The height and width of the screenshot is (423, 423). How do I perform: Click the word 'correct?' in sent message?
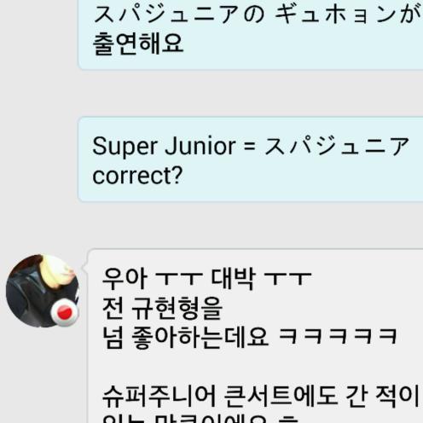pyautogui.click(x=137, y=176)
